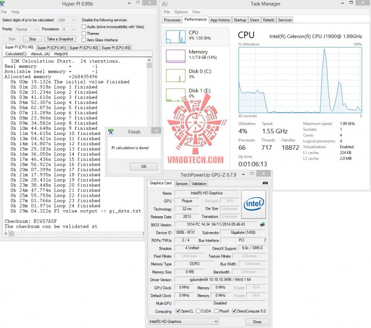The width and height of the screenshot is (371, 328).
Task: Open the GPU-Z Validation tab
Action: pyautogui.click(x=199, y=183)
